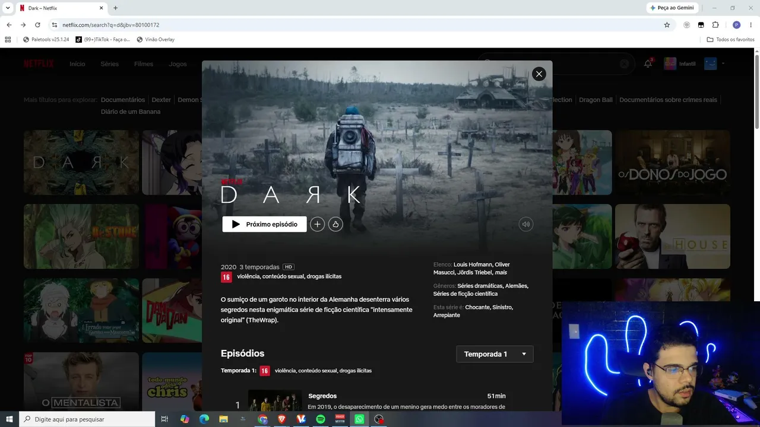Click the 'mais' cast link
This screenshot has width=760, height=427.
tap(501, 272)
